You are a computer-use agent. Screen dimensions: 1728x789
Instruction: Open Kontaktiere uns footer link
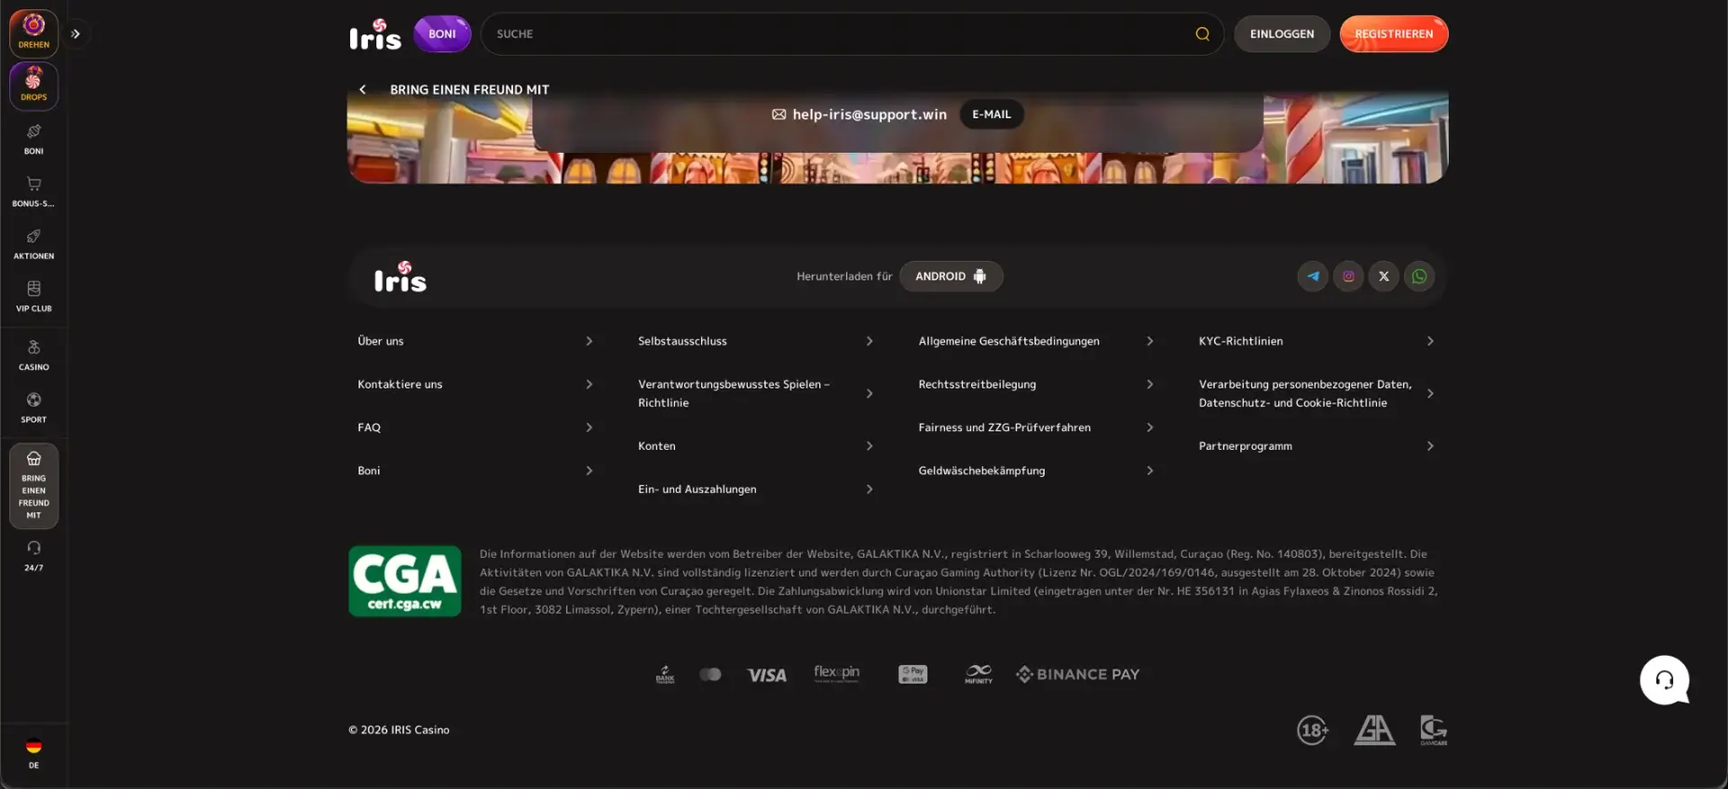(475, 384)
